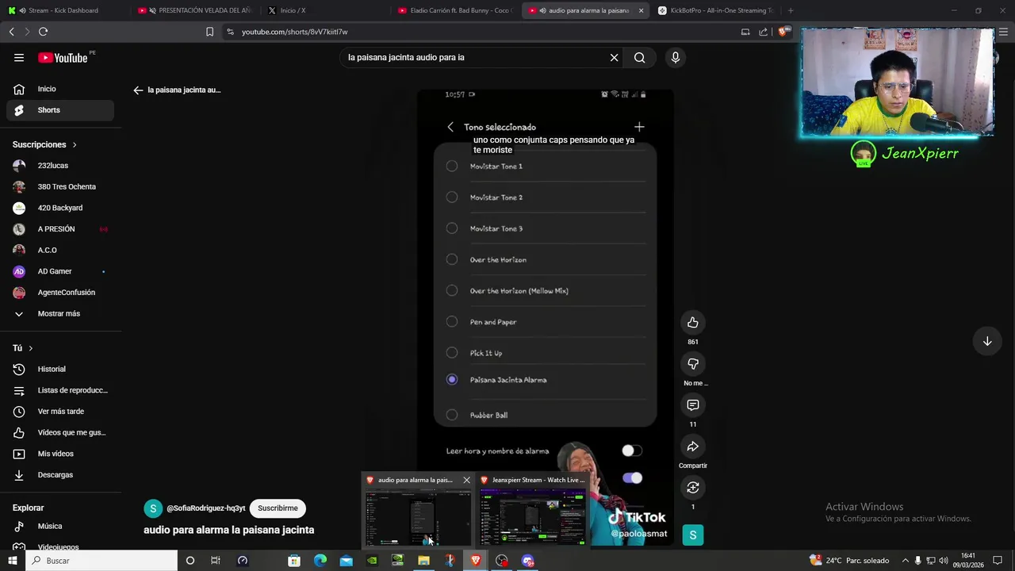1015x571 pixels.
Task: Bookmark this page in the address bar
Action: (209, 32)
